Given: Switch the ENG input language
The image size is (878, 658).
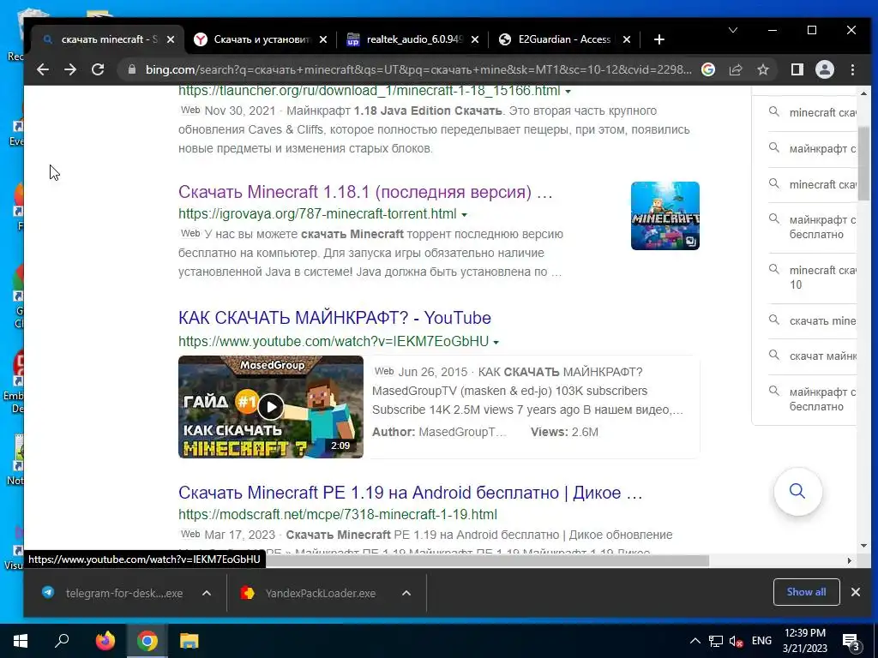Looking at the screenshot, I should (x=761, y=641).
